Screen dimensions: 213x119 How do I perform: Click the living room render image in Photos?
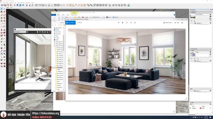[x=127, y=61]
